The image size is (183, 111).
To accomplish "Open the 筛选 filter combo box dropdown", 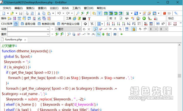I will [48, 29].
